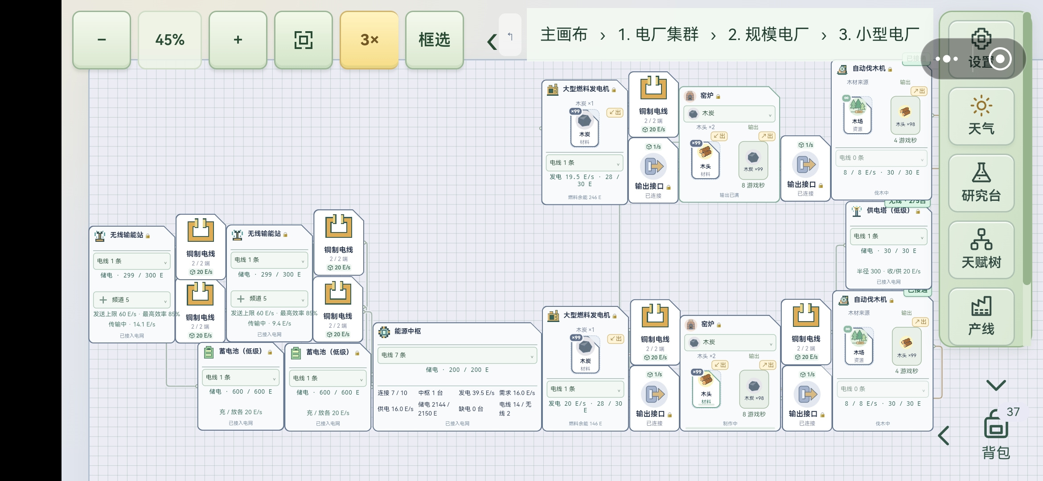
Task: Open 电线 1 条 dropdown in right 蓄电池（低级）
Action: pyautogui.click(x=328, y=378)
